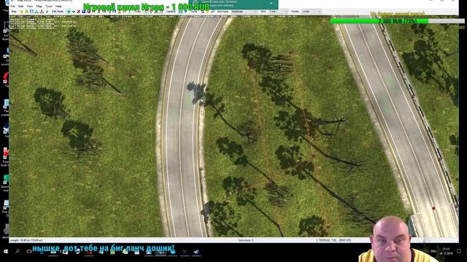The width and height of the screenshot is (467, 262).
Task: Click the cursor coordinates in status bar
Action: tap(333, 240)
